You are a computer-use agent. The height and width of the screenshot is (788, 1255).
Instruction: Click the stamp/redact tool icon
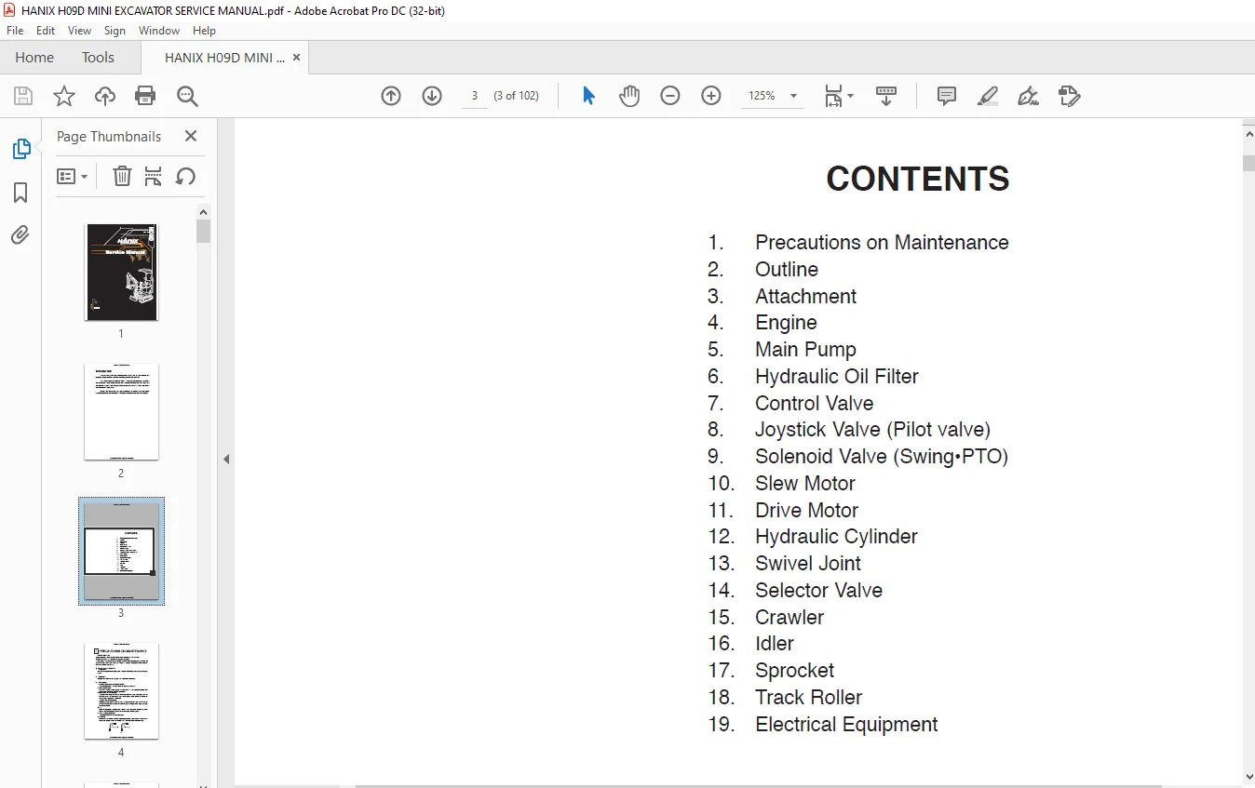[1070, 96]
